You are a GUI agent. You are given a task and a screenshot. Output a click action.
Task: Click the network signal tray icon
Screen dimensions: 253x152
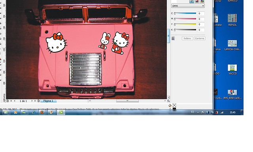pos(222,112)
